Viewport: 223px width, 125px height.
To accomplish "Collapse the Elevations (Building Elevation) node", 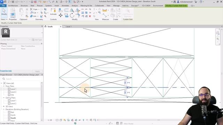I will click(4, 109).
